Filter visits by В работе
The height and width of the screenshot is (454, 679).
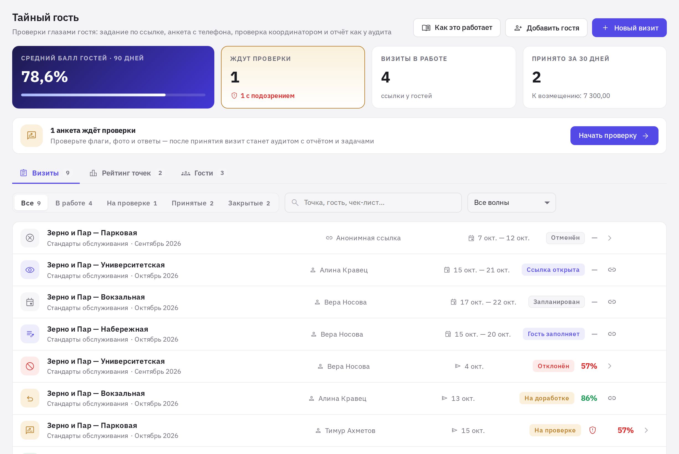tap(74, 203)
